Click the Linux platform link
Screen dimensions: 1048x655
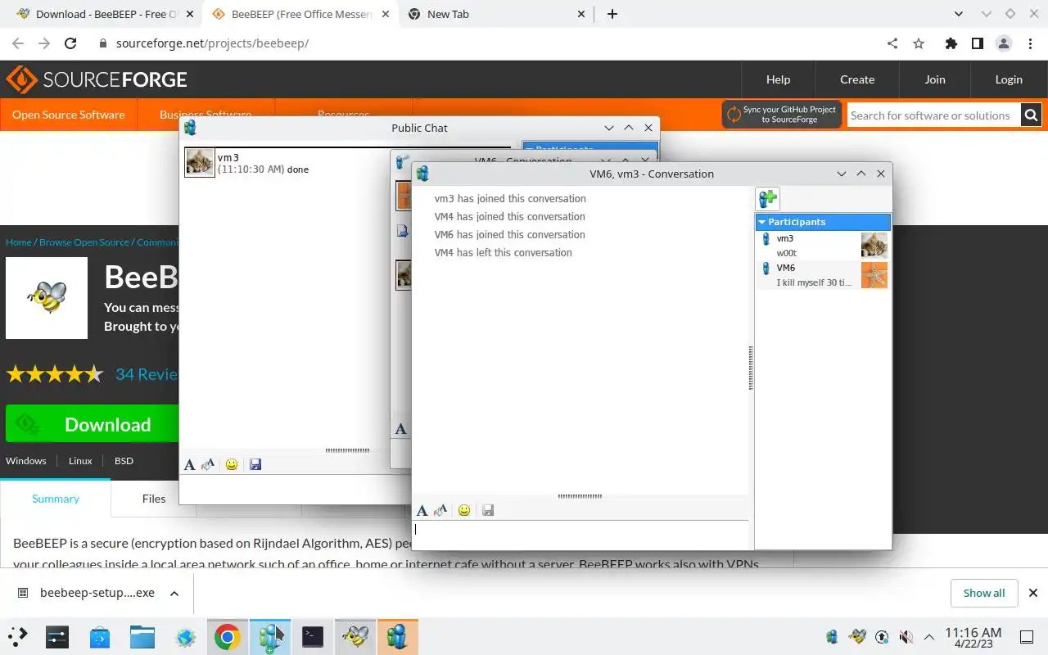[80, 461]
